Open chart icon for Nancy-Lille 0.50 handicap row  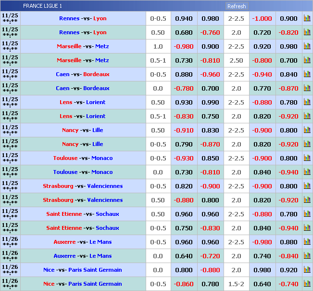tap(307, 130)
